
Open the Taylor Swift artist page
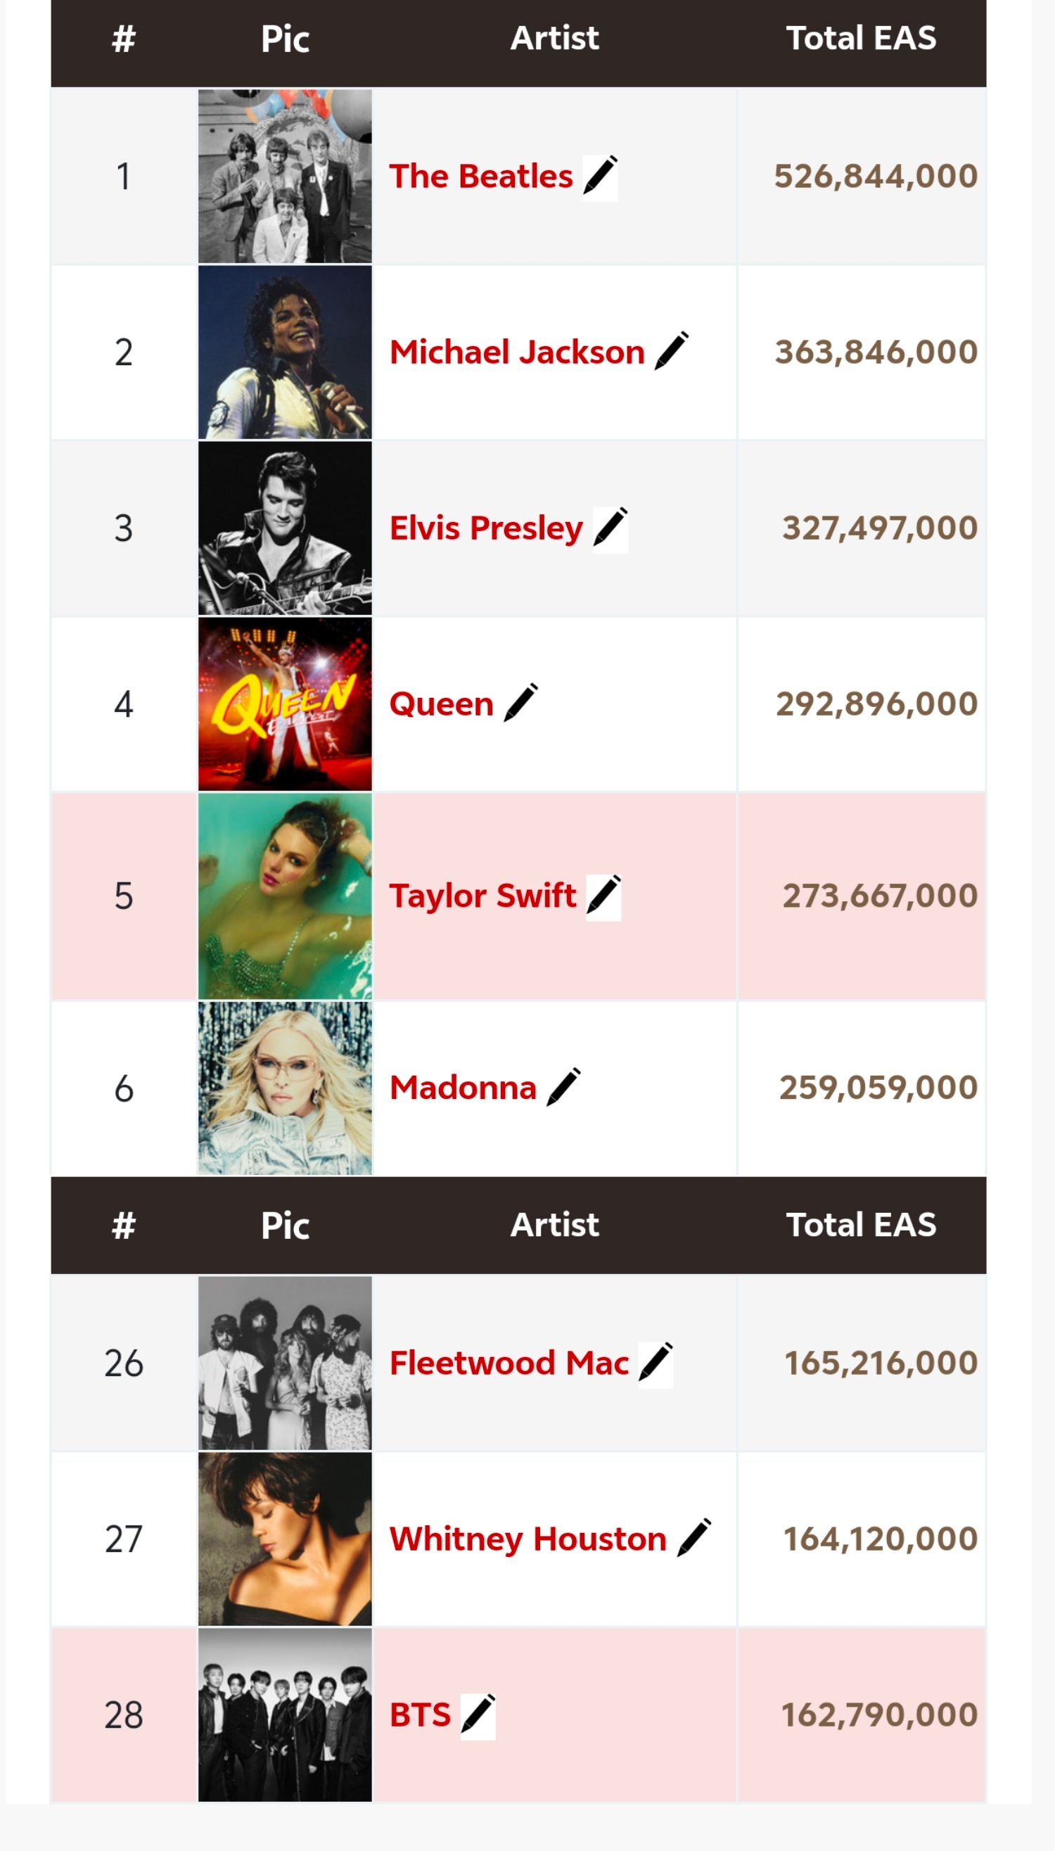482,896
